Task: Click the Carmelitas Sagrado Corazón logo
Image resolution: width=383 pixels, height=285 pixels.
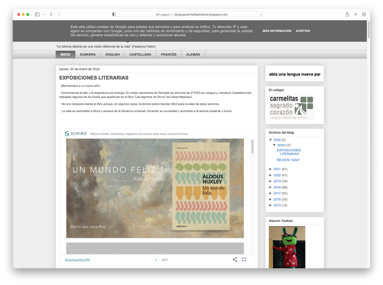Action: [x=292, y=108]
